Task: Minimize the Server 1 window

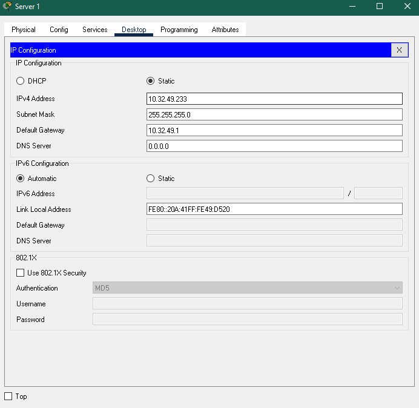Action: pyautogui.click(x=352, y=6)
